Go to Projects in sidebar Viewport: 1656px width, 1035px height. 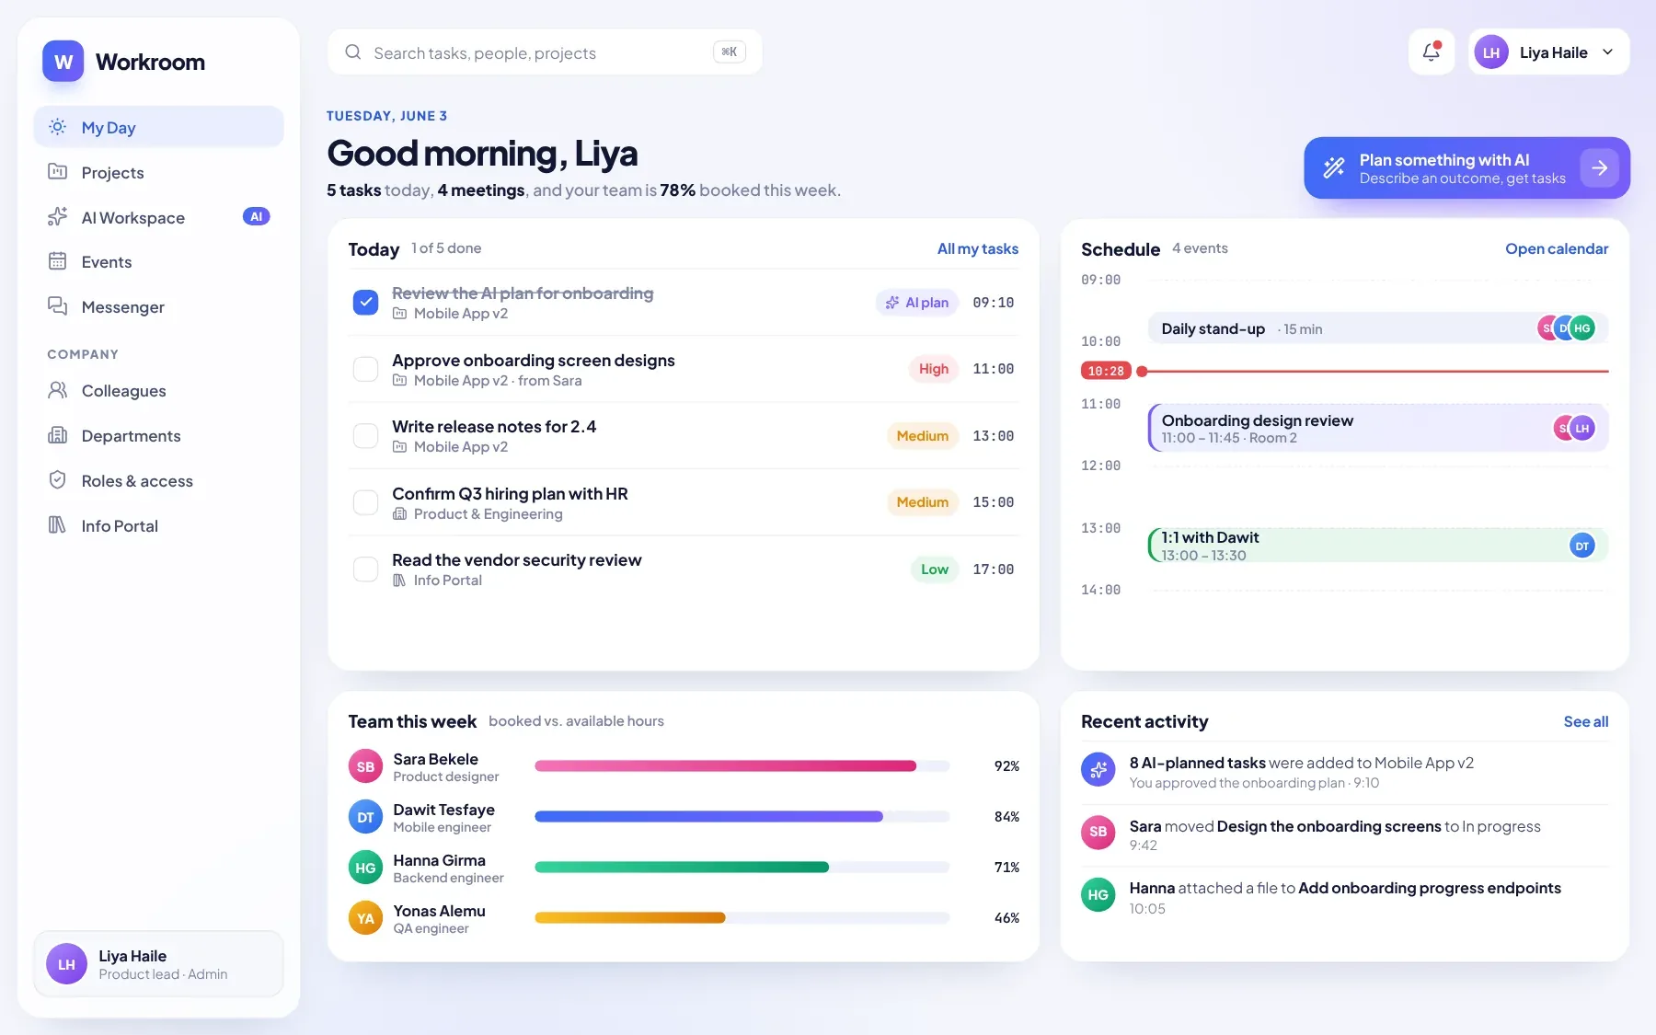pyautogui.click(x=158, y=172)
